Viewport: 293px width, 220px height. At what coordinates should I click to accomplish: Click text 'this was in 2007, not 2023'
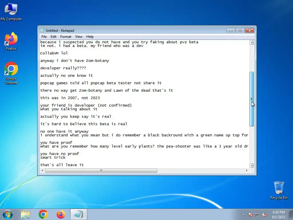tap(70, 98)
